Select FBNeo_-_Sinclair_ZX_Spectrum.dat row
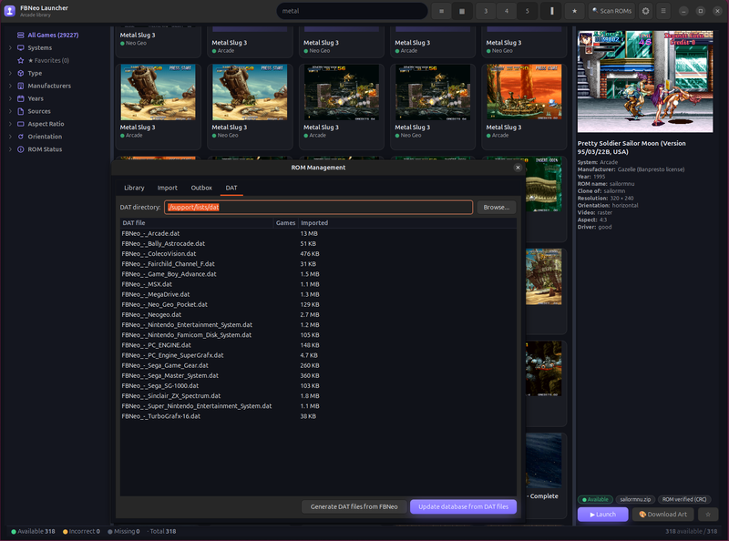 tap(318, 396)
